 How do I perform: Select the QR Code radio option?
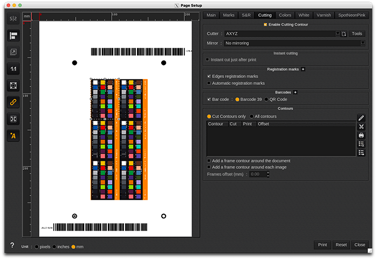266,99
